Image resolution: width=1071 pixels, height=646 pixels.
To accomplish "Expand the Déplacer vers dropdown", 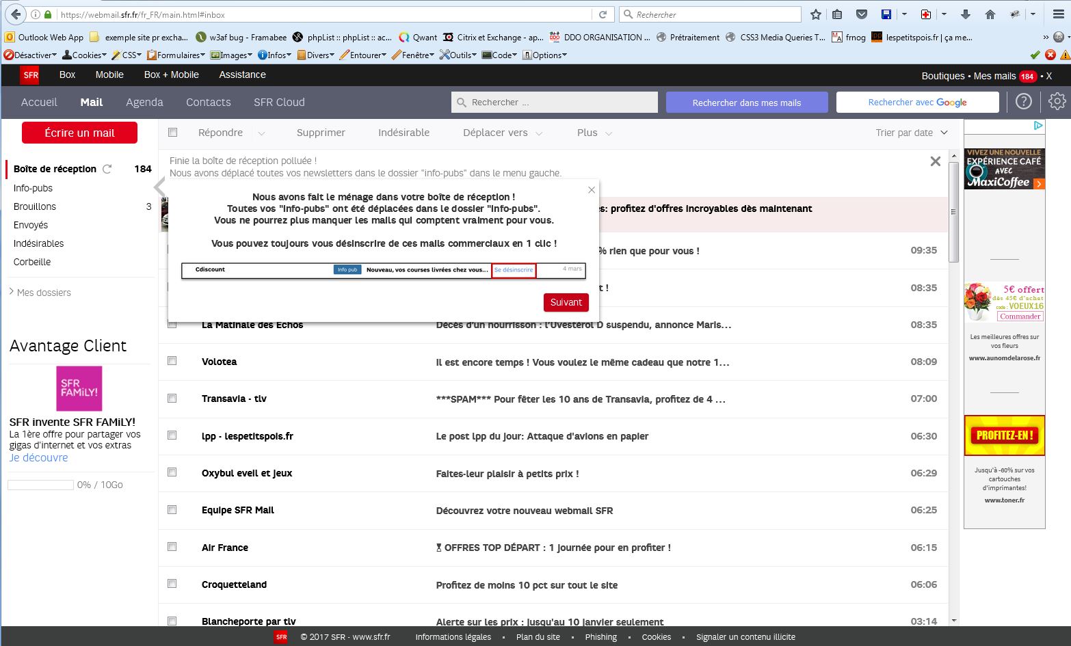I will click(x=502, y=133).
